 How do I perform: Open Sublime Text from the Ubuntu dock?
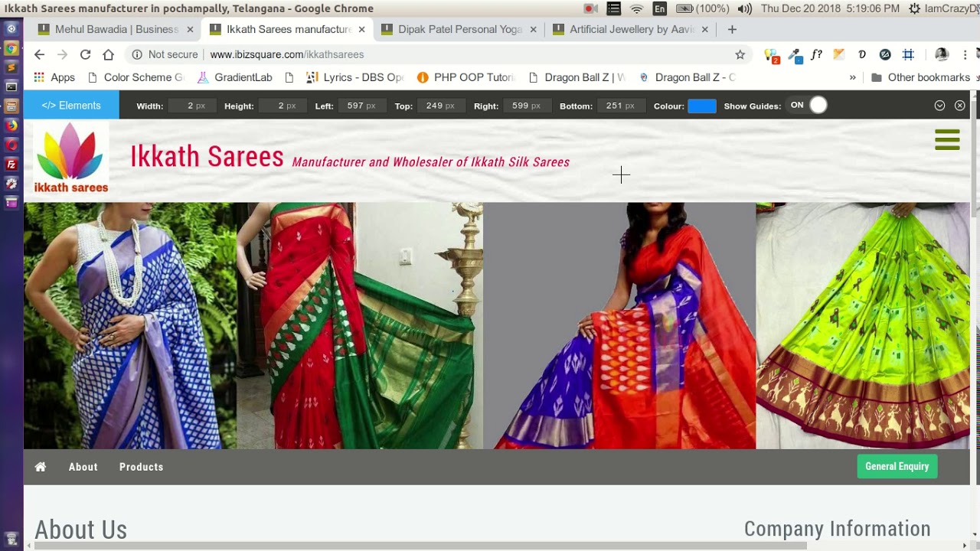coord(11,67)
